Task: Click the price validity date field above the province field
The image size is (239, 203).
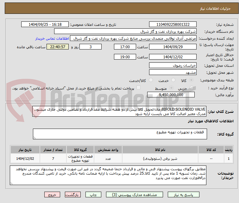Action: tap(173, 57)
